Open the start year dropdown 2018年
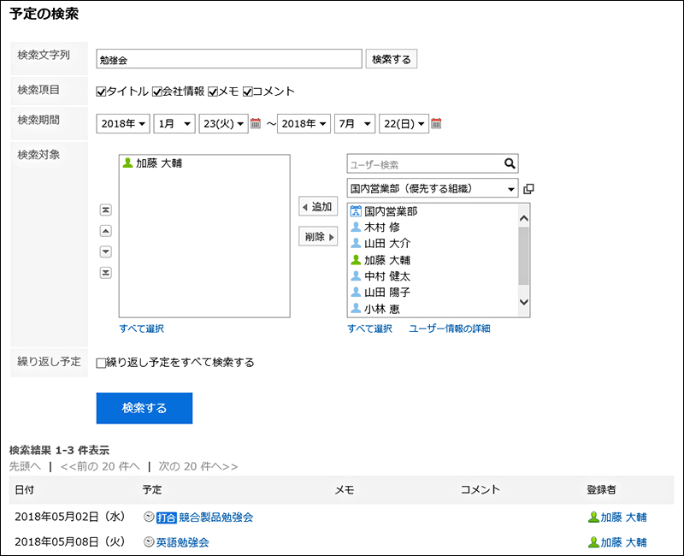The height and width of the screenshot is (556, 684). coord(123,124)
